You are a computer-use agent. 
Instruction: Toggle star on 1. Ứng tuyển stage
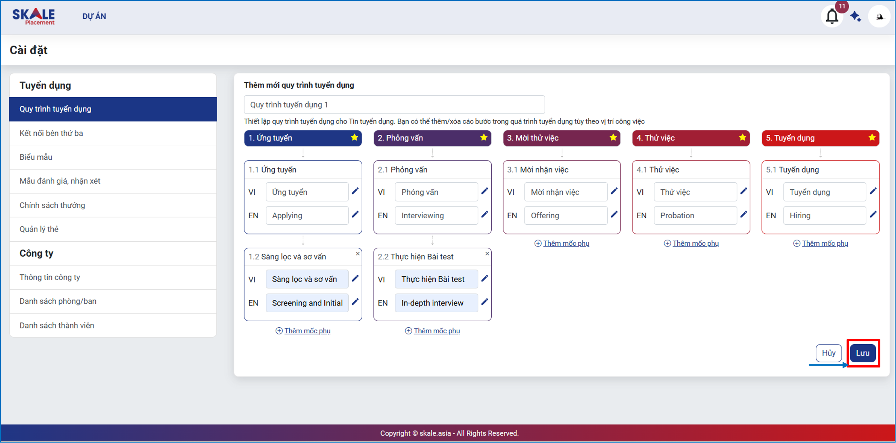pyautogui.click(x=354, y=138)
